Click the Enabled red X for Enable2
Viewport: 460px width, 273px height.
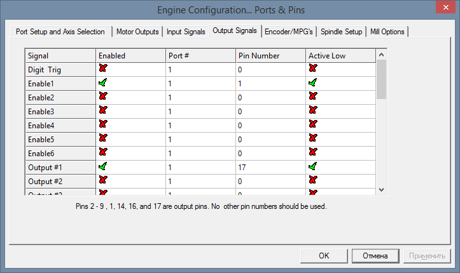coord(102,97)
